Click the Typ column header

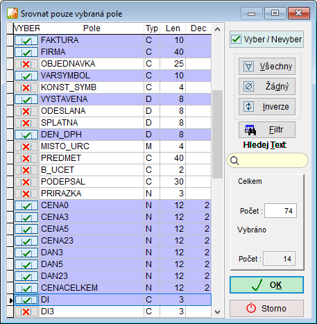point(152,28)
